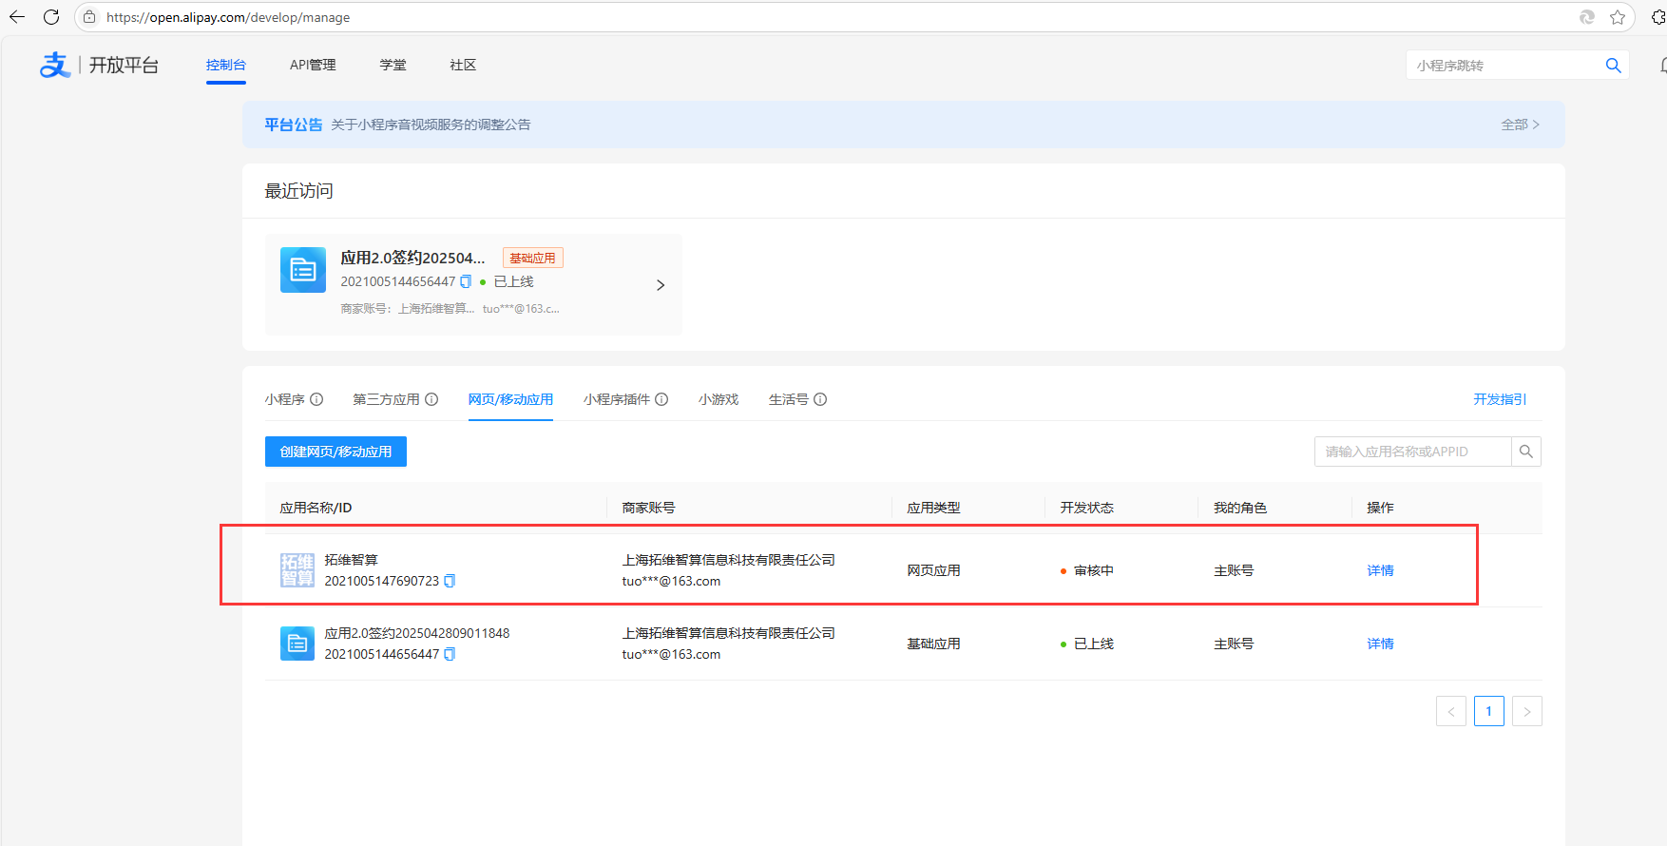Go to next page arrow
This screenshot has width=1667, height=846.
[x=1527, y=711]
